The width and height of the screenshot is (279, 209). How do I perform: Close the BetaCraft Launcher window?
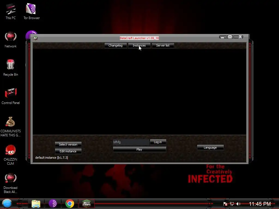point(240,37)
